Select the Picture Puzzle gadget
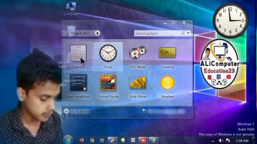Screen dimensions: 257x144 108,86
